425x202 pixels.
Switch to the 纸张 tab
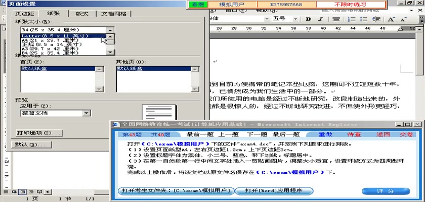coord(53,13)
